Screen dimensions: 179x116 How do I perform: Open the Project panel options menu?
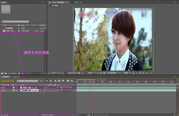tap(43, 2)
